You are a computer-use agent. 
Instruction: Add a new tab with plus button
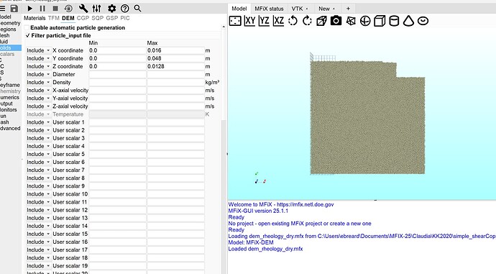click(348, 9)
